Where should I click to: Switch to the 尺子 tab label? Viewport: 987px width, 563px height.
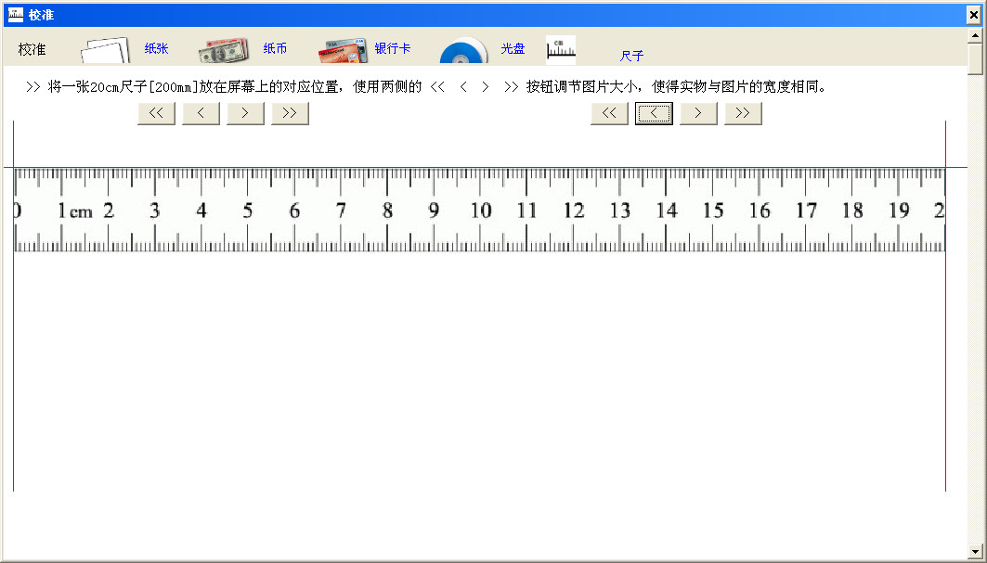pyautogui.click(x=631, y=55)
